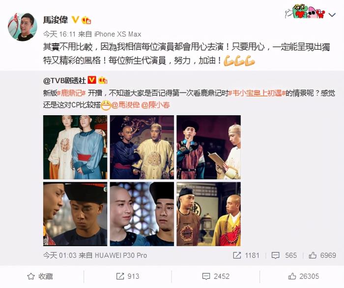View the book reading scene thumbnail
The width and height of the screenshot is (344, 288).
click(209, 147)
